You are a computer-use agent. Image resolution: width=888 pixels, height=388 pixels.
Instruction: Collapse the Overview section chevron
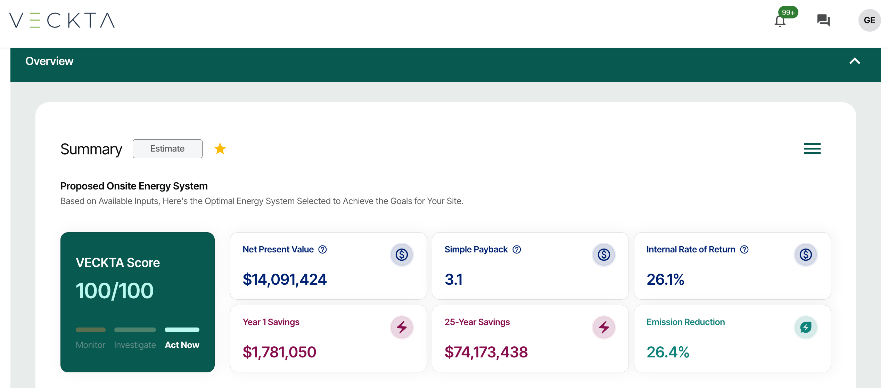coord(855,61)
